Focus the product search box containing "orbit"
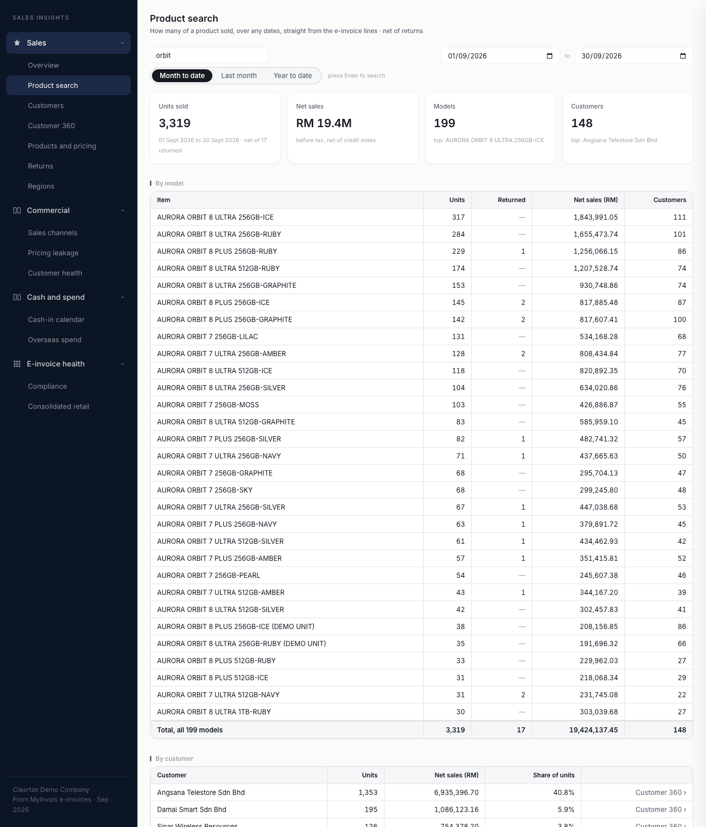706x827 pixels. 209,55
